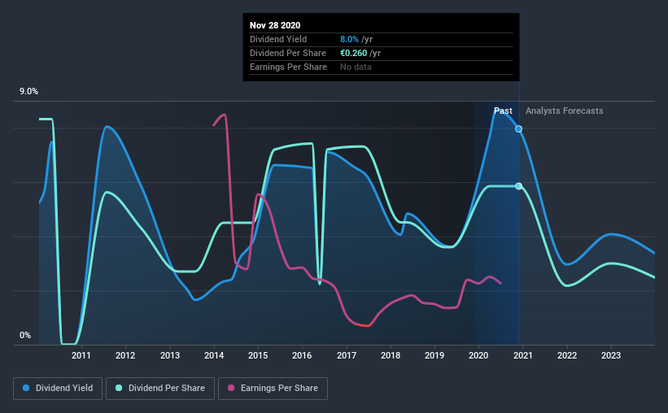Click the tooltip Dividend Yield row label
Image resolution: width=668 pixels, height=413 pixels.
(x=278, y=39)
